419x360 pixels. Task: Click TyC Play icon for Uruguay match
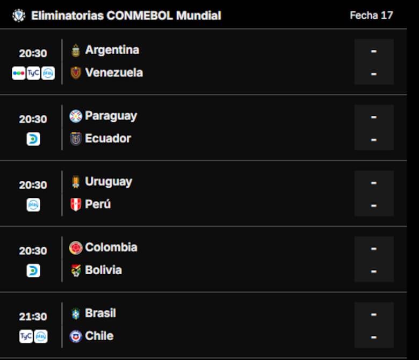tap(33, 205)
